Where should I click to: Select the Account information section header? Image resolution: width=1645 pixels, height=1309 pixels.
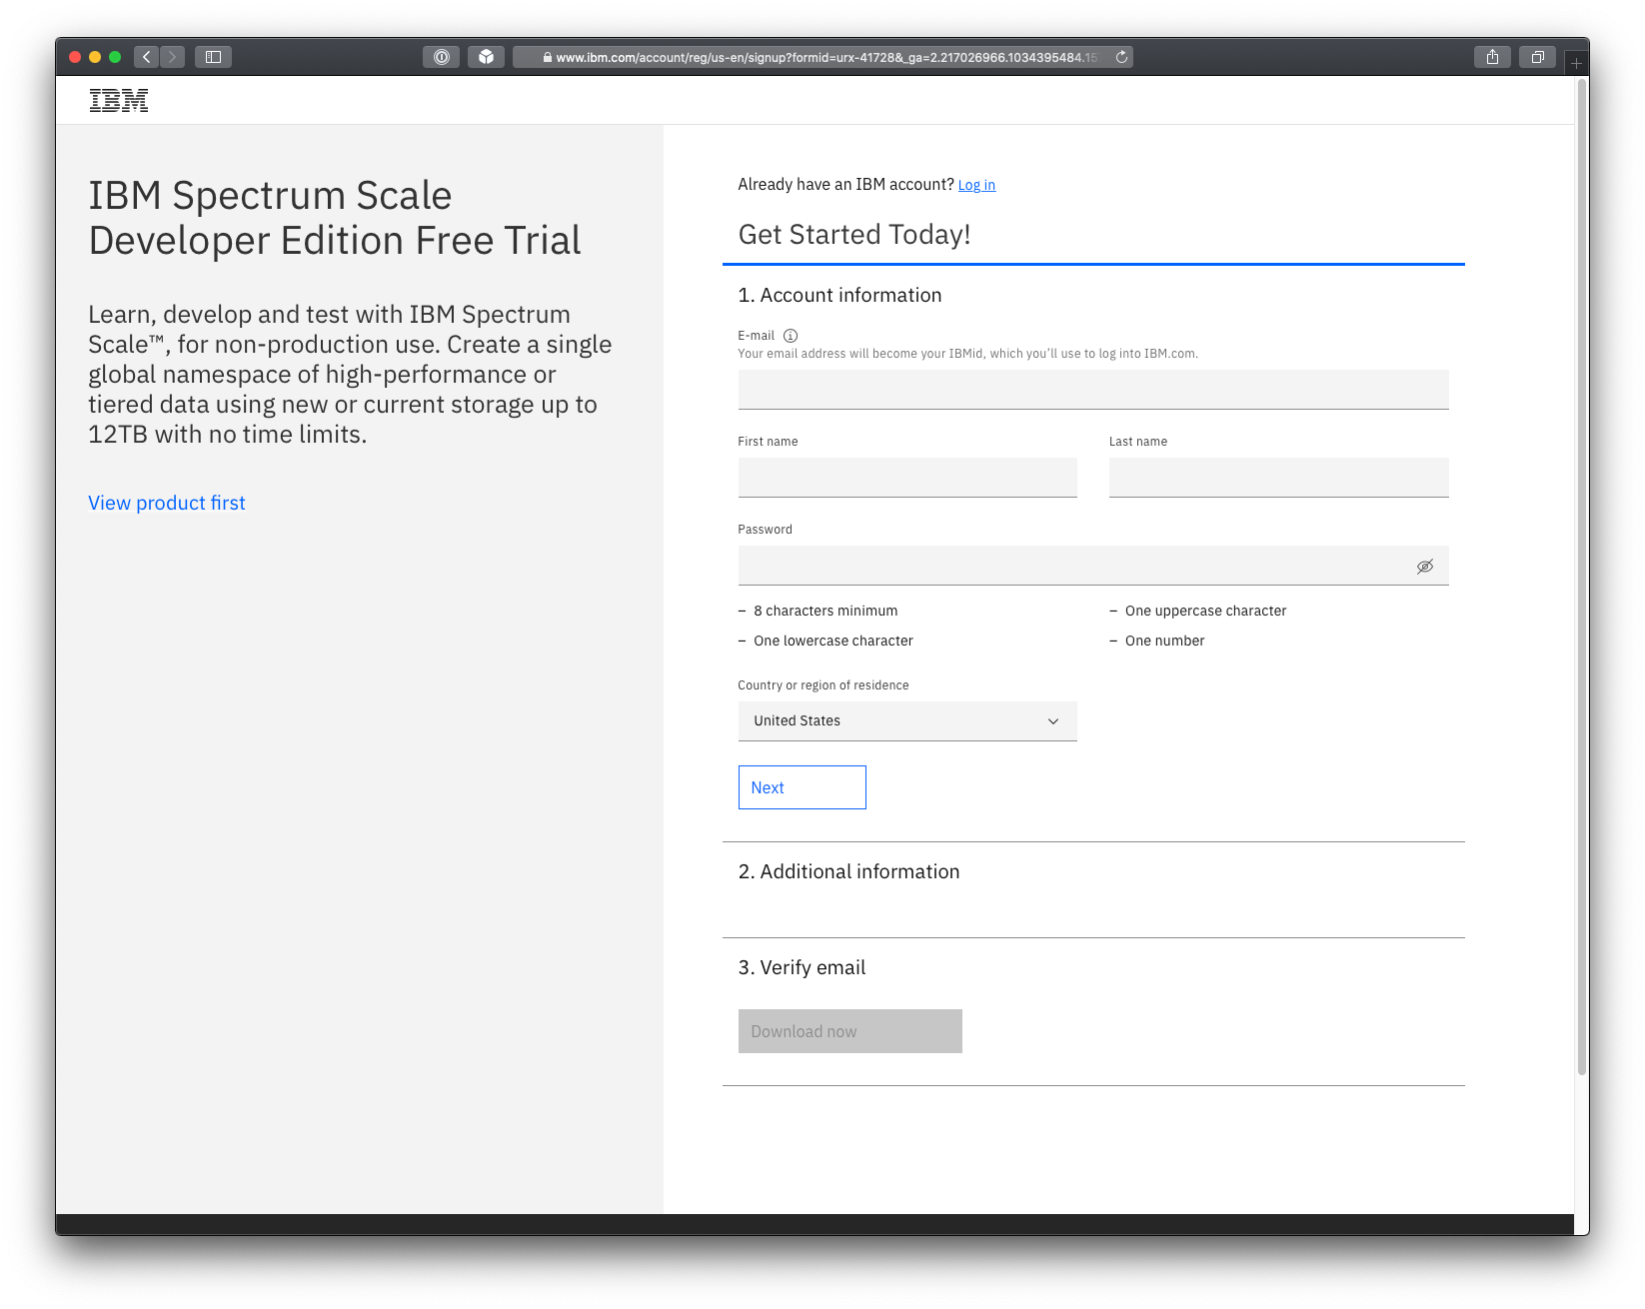click(x=838, y=295)
